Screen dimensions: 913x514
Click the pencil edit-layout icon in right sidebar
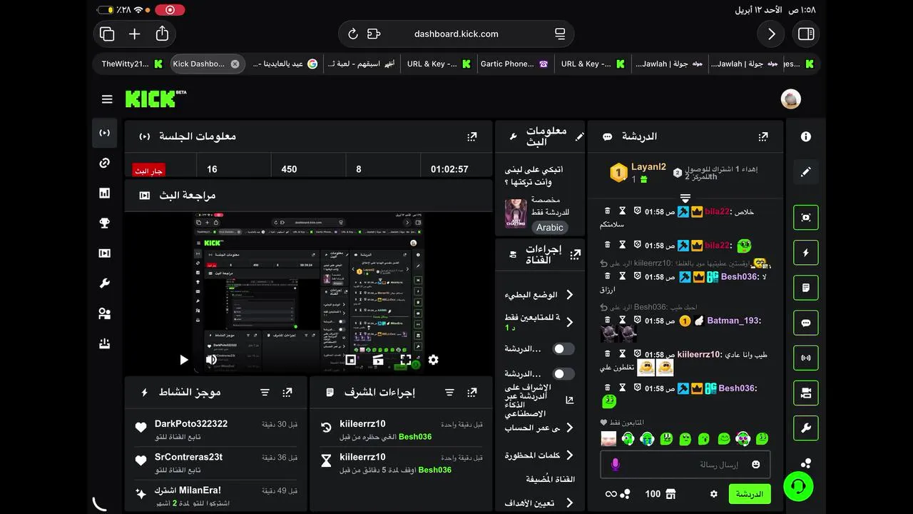pos(806,172)
